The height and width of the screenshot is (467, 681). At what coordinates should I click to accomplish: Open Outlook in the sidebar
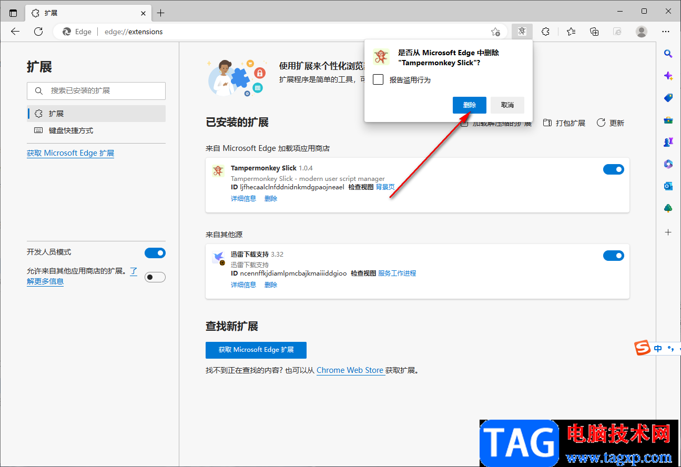[668, 186]
